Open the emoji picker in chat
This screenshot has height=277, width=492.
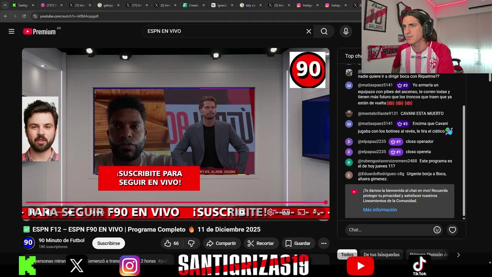[437, 230]
